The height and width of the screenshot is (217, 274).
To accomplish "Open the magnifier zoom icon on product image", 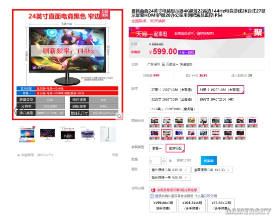I will click(x=120, y=116).
